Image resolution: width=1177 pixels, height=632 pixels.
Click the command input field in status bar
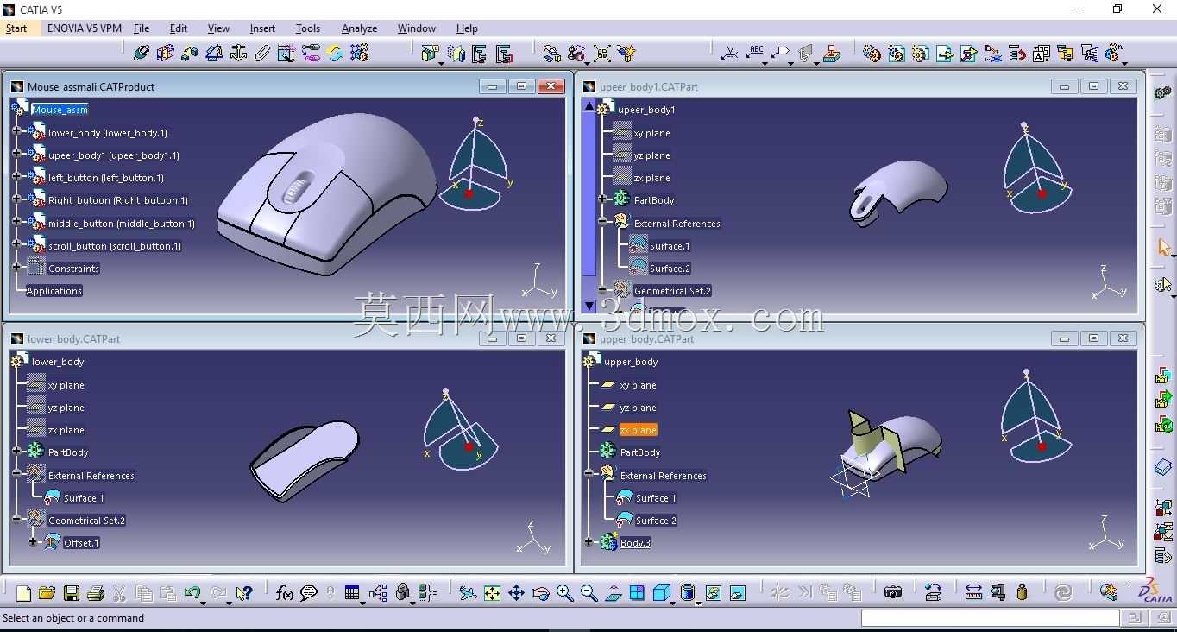click(x=990, y=618)
